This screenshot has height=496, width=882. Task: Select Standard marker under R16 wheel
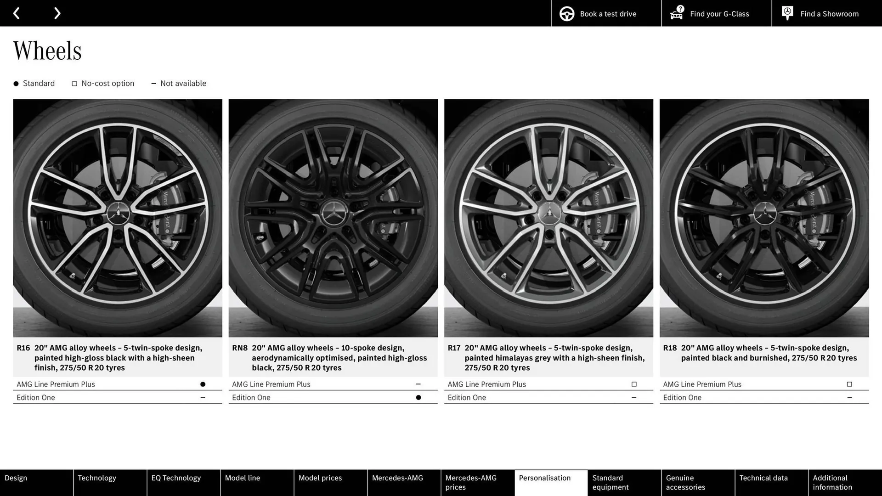click(203, 384)
